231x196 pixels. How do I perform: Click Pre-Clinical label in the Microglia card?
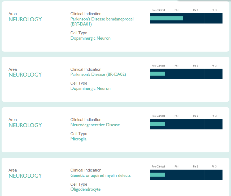(x=158, y=116)
